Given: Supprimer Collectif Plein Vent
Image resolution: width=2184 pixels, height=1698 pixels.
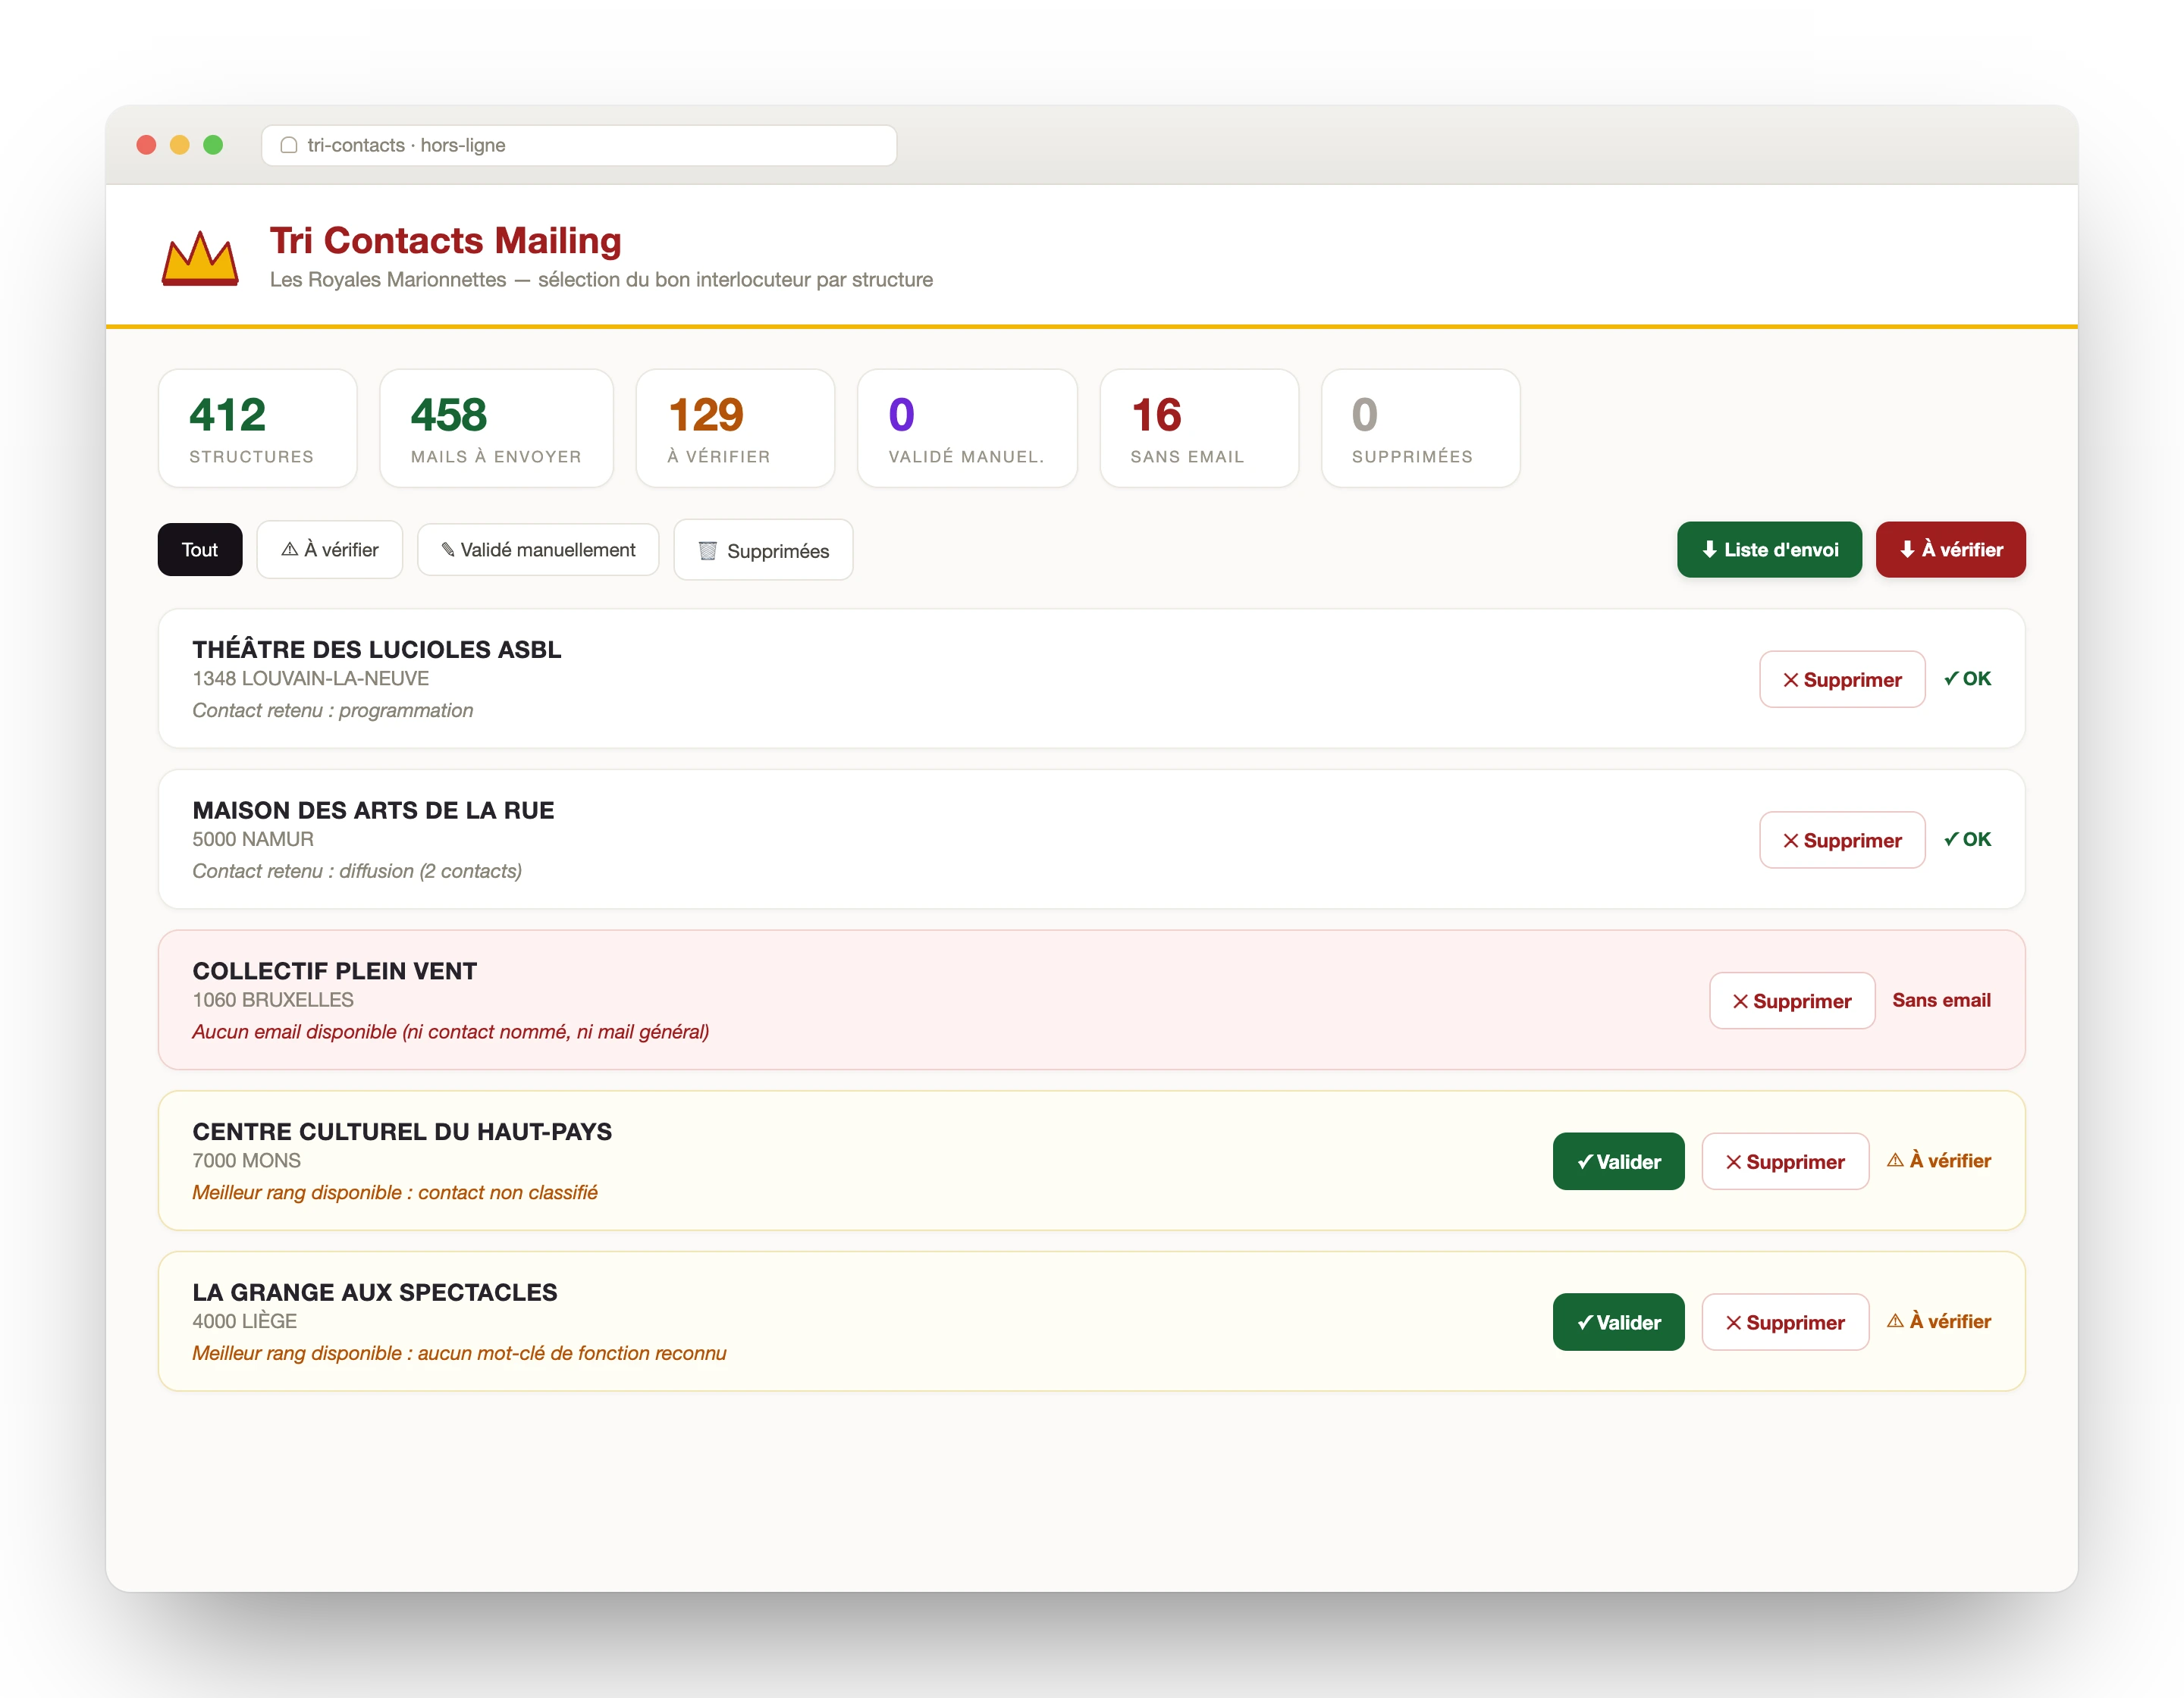Looking at the screenshot, I should pos(1792,1001).
